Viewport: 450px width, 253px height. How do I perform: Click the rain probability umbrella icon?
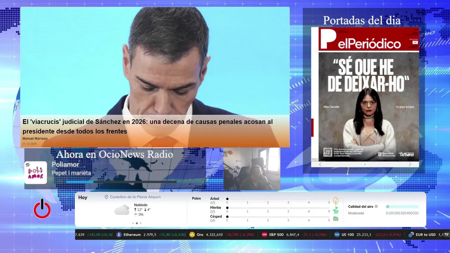click(136, 215)
